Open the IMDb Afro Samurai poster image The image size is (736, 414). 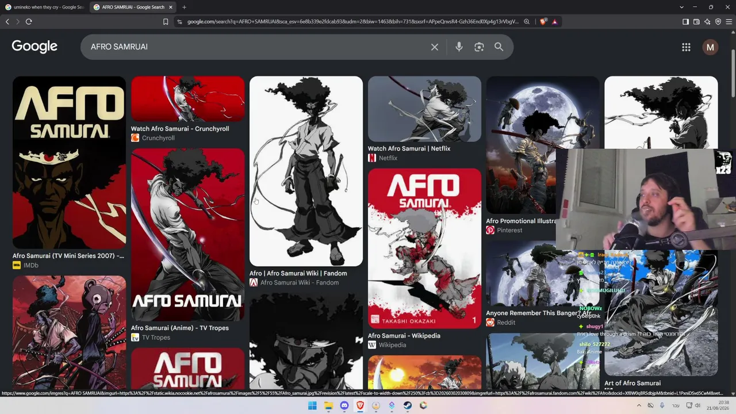[69, 162]
